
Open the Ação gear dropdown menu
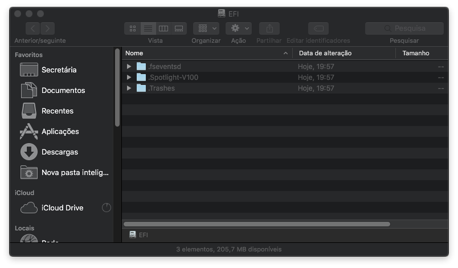(x=238, y=29)
